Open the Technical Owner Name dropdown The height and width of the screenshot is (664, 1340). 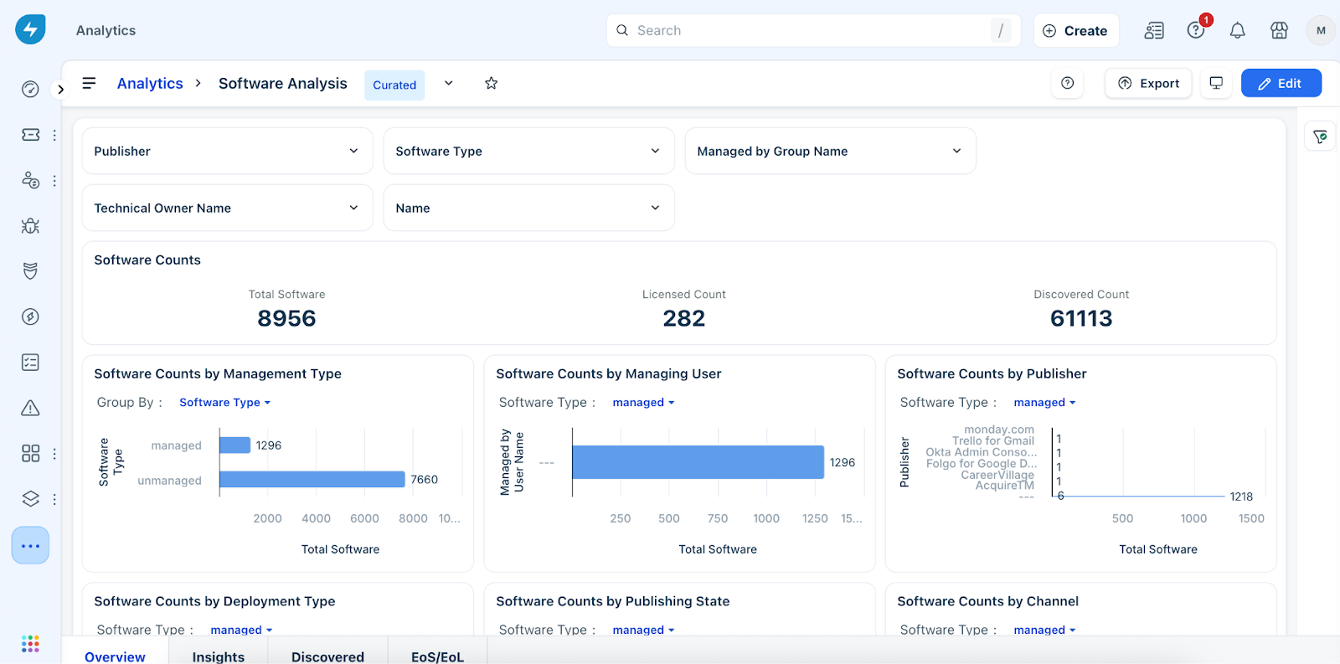[x=227, y=208]
